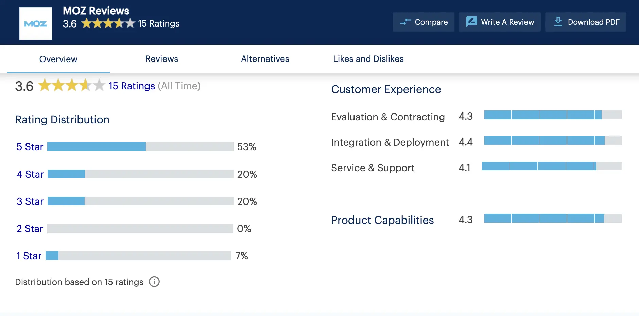The image size is (639, 316).
Task: Click the gray star in overview rating
Action: tap(99, 86)
